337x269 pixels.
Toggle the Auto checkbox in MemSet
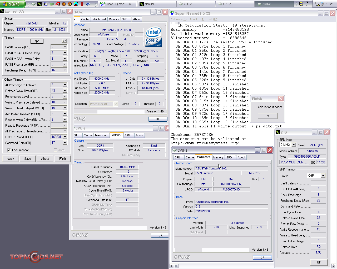click(x=55, y=150)
